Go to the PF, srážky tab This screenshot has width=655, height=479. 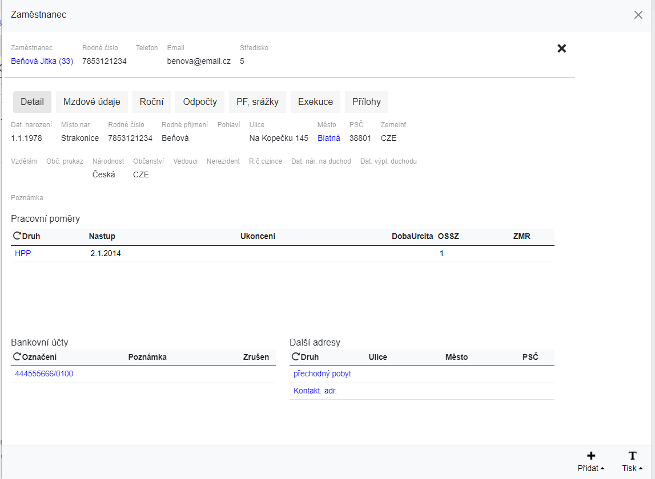point(258,102)
